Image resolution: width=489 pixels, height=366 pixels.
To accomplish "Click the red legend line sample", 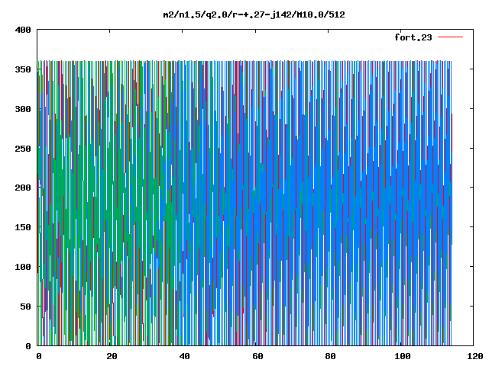I will coord(450,37).
